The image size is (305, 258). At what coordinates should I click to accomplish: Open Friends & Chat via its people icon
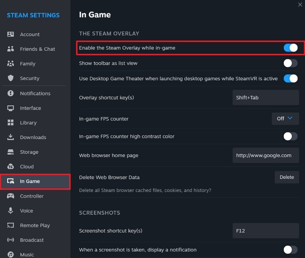tap(10, 49)
